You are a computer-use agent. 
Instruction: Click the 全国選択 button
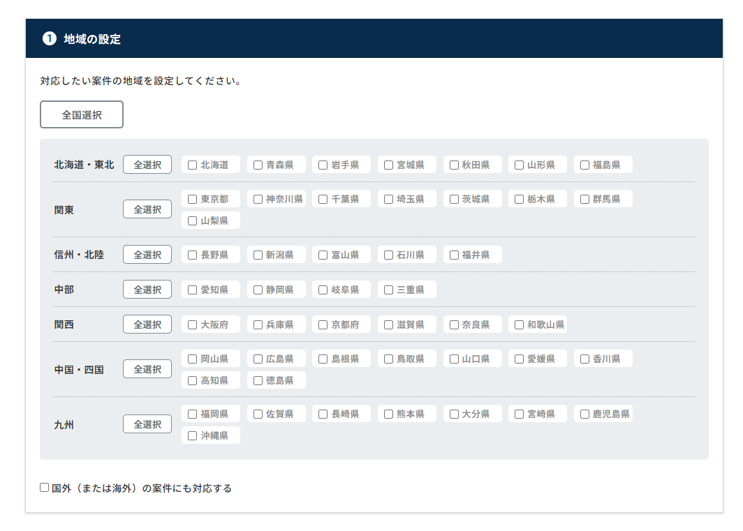tap(82, 115)
